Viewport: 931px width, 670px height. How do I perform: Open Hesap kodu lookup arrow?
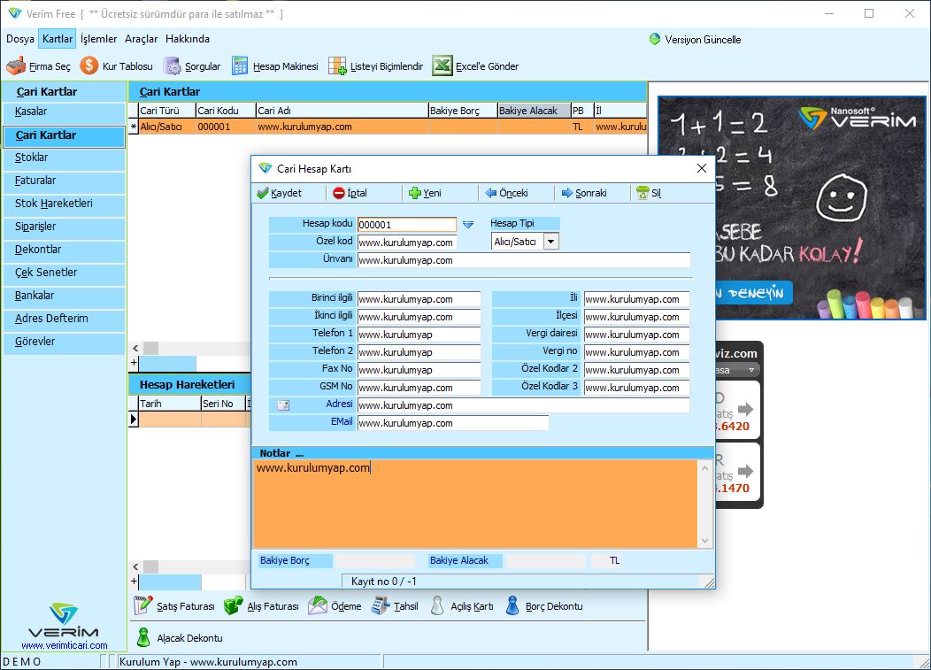tap(468, 225)
